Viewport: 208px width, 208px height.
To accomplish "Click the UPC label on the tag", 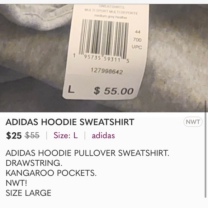I will pyautogui.click(x=137, y=47).
